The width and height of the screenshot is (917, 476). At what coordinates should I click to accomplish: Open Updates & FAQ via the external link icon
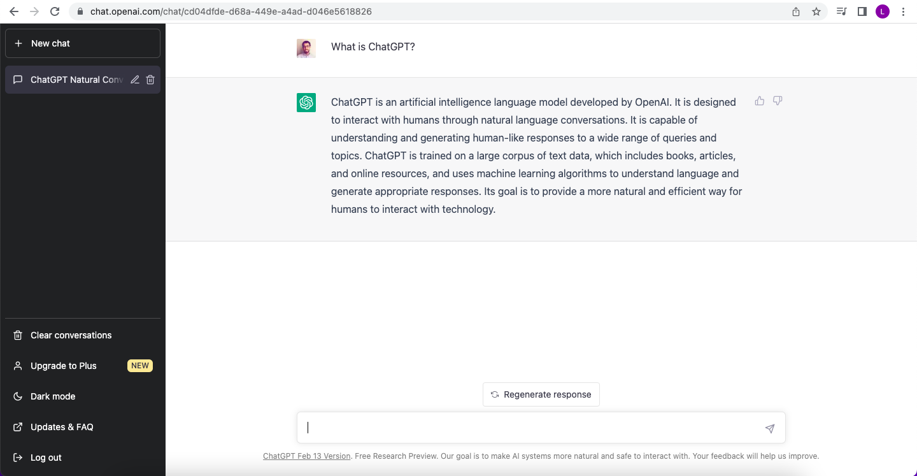tap(17, 427)
